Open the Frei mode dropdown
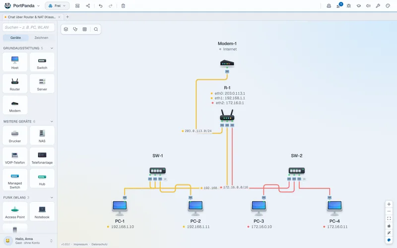Viewport: 397px width, 248px height. [57, 5]
